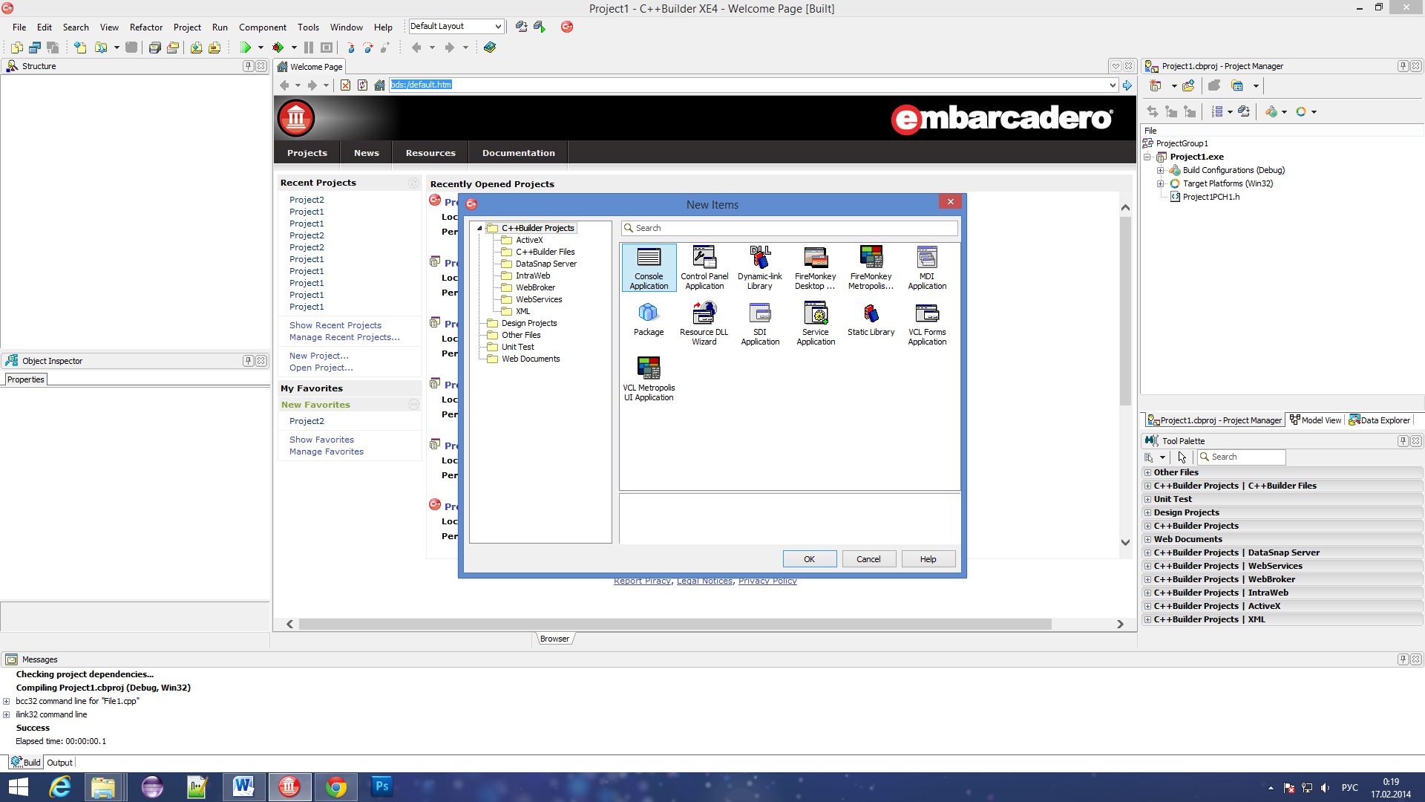The height and width of the screenshot is (802, 1425).
Task: Click the Pause toolbar button
Action: click(x=309, y=48)
